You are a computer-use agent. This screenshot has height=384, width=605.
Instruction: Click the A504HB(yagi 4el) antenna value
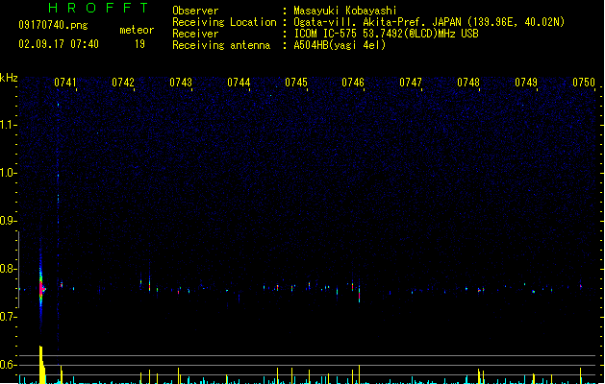340,45
